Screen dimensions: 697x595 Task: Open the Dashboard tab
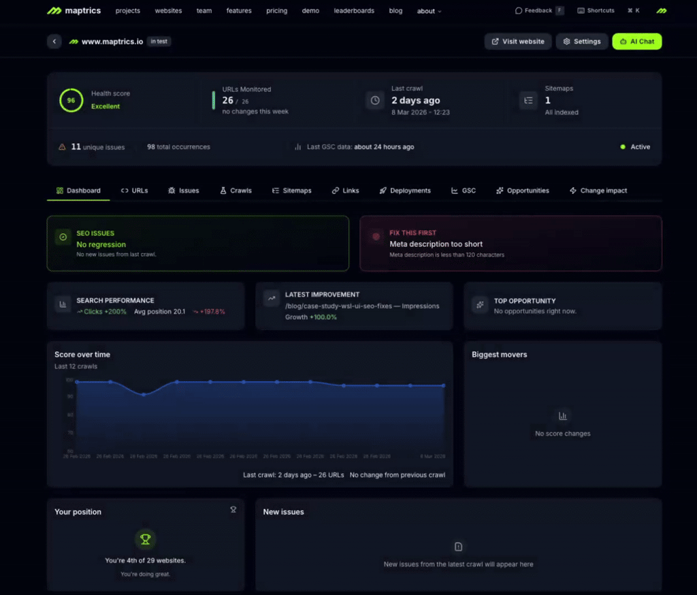tap(78, 191)
